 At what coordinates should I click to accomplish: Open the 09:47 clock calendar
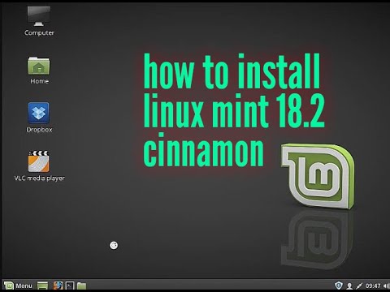(x=373, y=286)
